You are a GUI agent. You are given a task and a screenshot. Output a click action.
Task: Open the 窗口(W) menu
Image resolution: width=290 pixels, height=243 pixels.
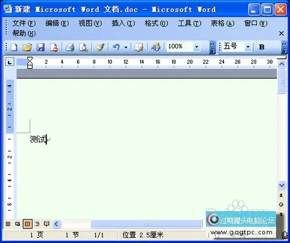[x=256, y=23]
